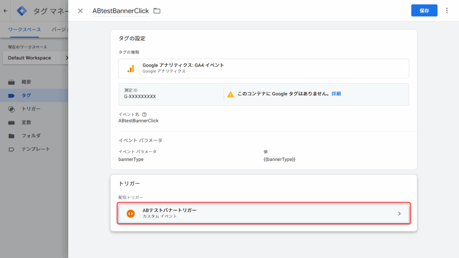Open the three-dot more options menu

click(447, 11)
